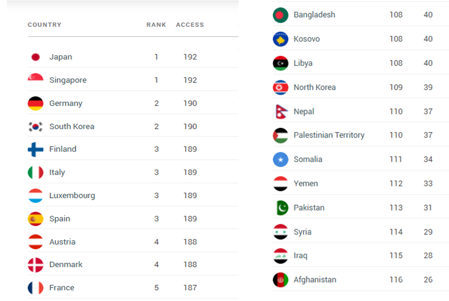
Task: Select the Spain flag icon
Action: tap(35, 219)
